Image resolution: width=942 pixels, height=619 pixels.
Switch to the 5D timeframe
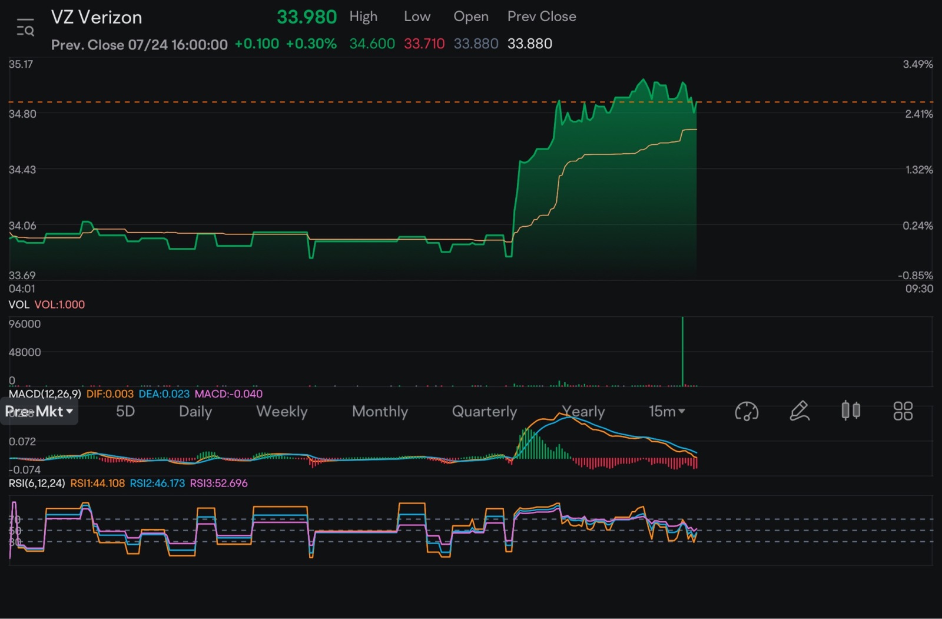click(125, 411)
